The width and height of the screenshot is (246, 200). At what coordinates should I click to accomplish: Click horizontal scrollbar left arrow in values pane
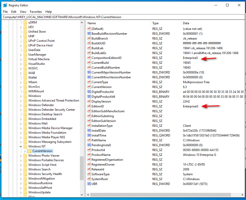[88, 195]
